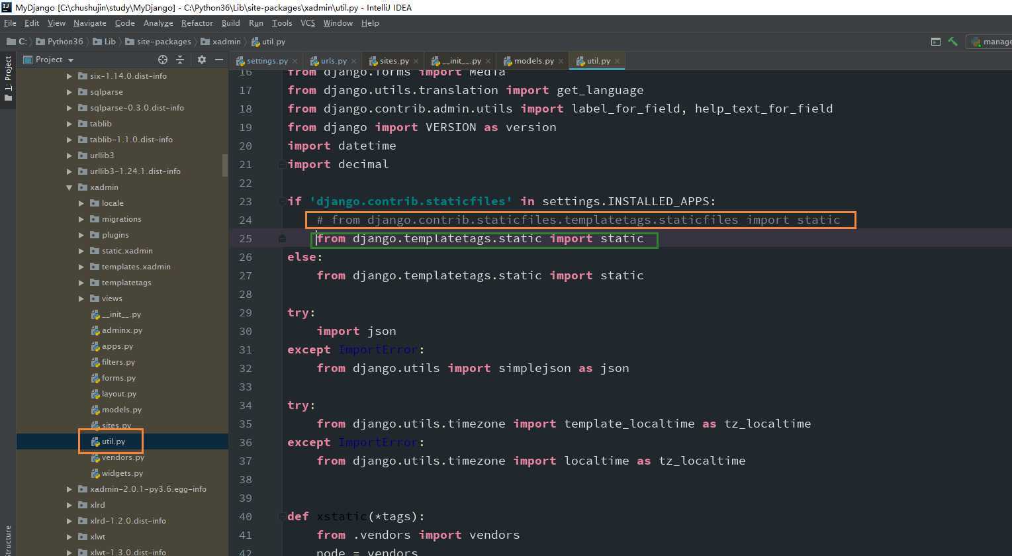The height and width of the screenshot is (556, 1012).
Task: Open Project panel settings gear
Action: [x=202, y=60]
